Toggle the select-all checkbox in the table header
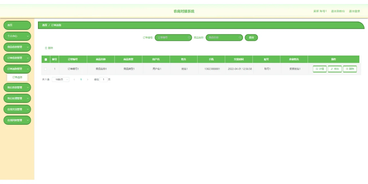The height and width of the screenshot is (184, 368). [x=45, y=59]
